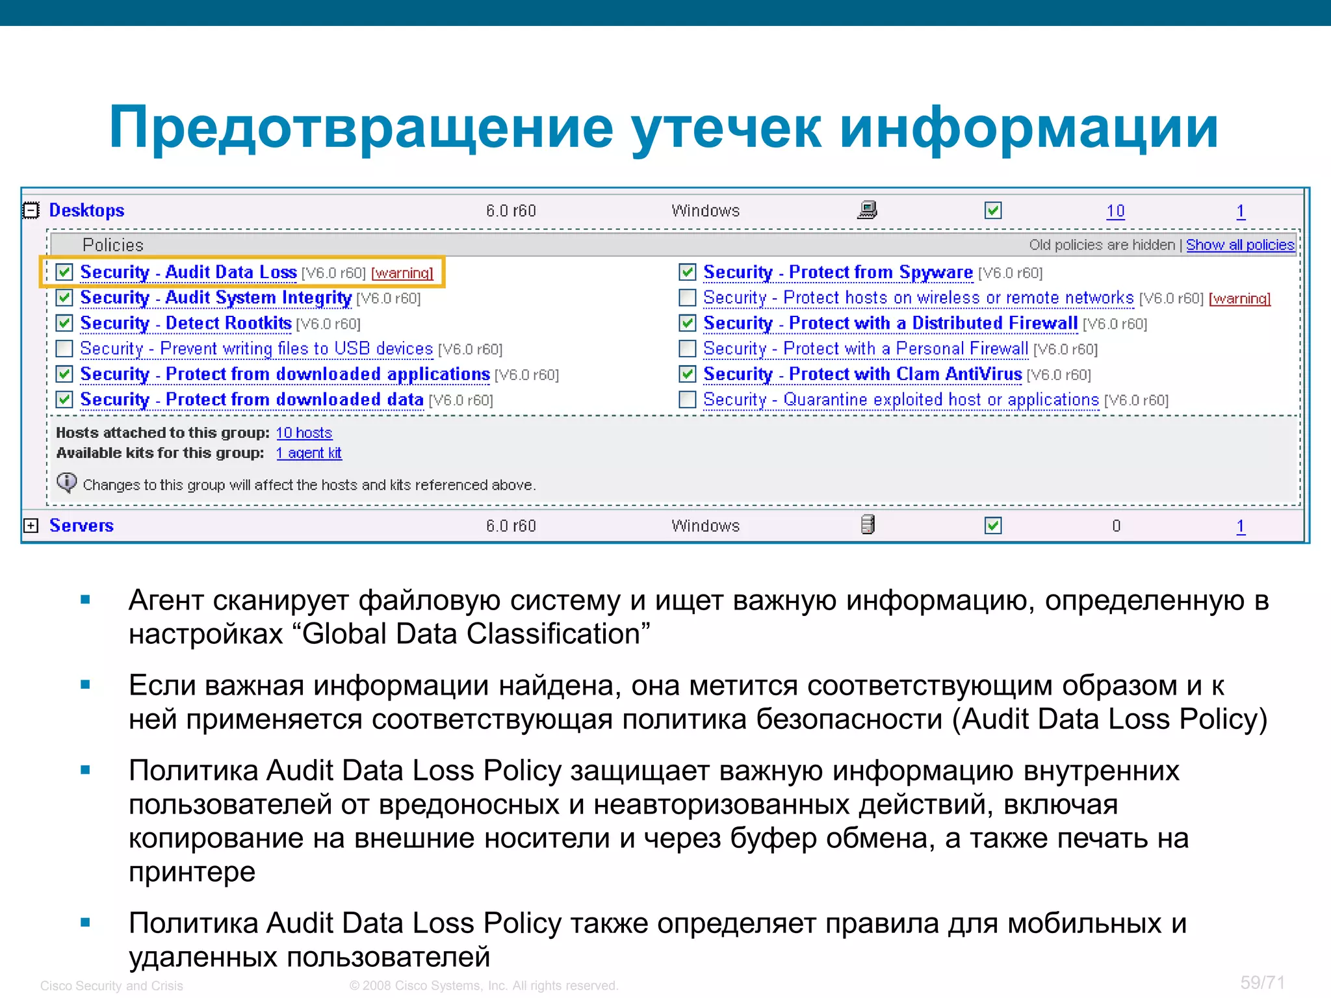The width and height of the screenshot is (1331, 998).
Task: Uncheck Protect with a Distributed Firewall
Action: (x=688, y=323)
